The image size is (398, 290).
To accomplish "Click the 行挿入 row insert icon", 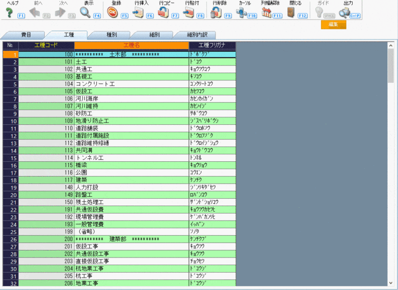I will [x=138, y=12].
